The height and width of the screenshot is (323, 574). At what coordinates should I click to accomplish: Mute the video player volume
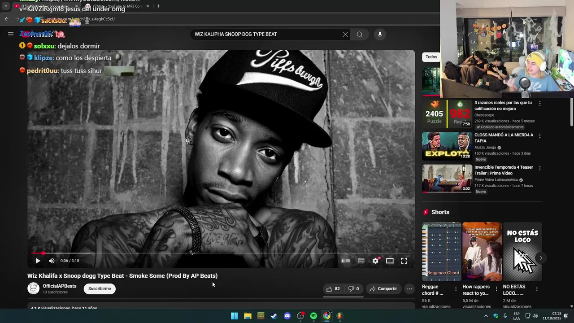coord(52,261)
